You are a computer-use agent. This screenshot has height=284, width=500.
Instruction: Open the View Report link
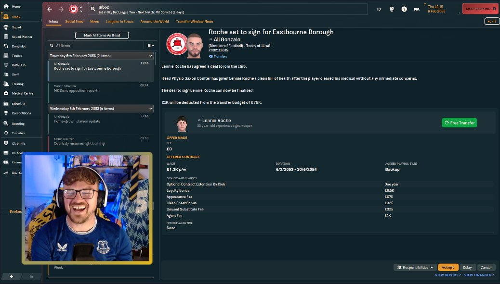tap(447, 275)
